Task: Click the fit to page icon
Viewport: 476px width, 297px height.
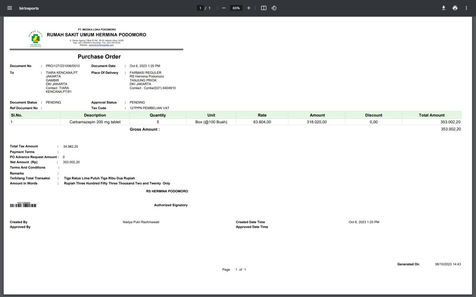Action: point(264,8)
